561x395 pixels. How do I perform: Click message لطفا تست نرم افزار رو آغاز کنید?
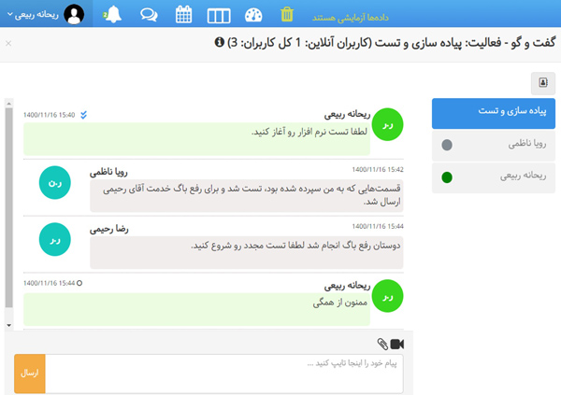(196, 139)
